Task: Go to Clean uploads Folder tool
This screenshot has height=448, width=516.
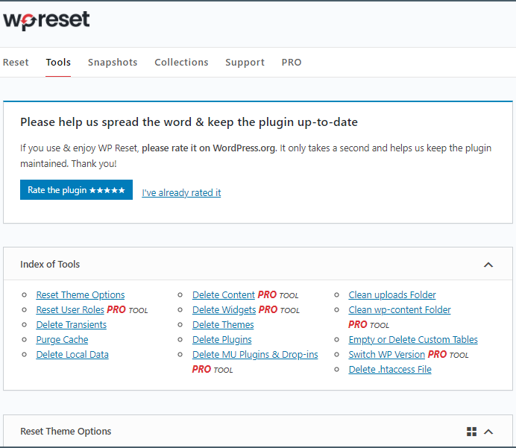Action: pos(392,295)
